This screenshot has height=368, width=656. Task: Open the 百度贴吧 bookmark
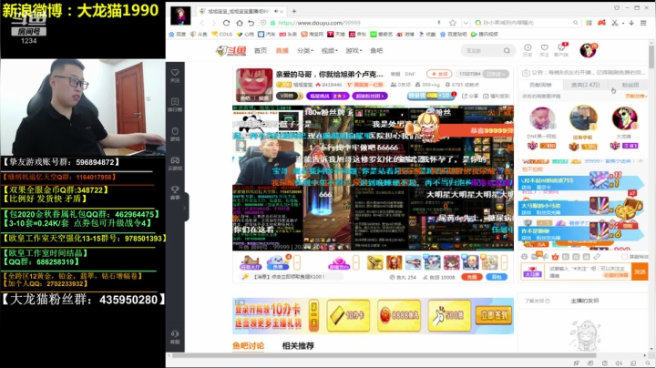(453, 35)
